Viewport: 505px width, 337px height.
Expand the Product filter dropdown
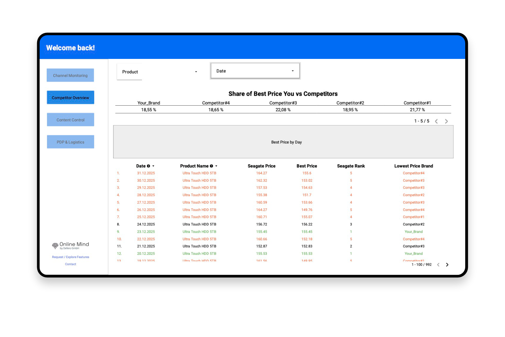pos(159,72)
